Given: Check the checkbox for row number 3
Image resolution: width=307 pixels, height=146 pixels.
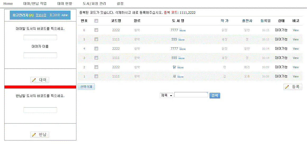Looking at the screenshot, I should pos(96,58).
